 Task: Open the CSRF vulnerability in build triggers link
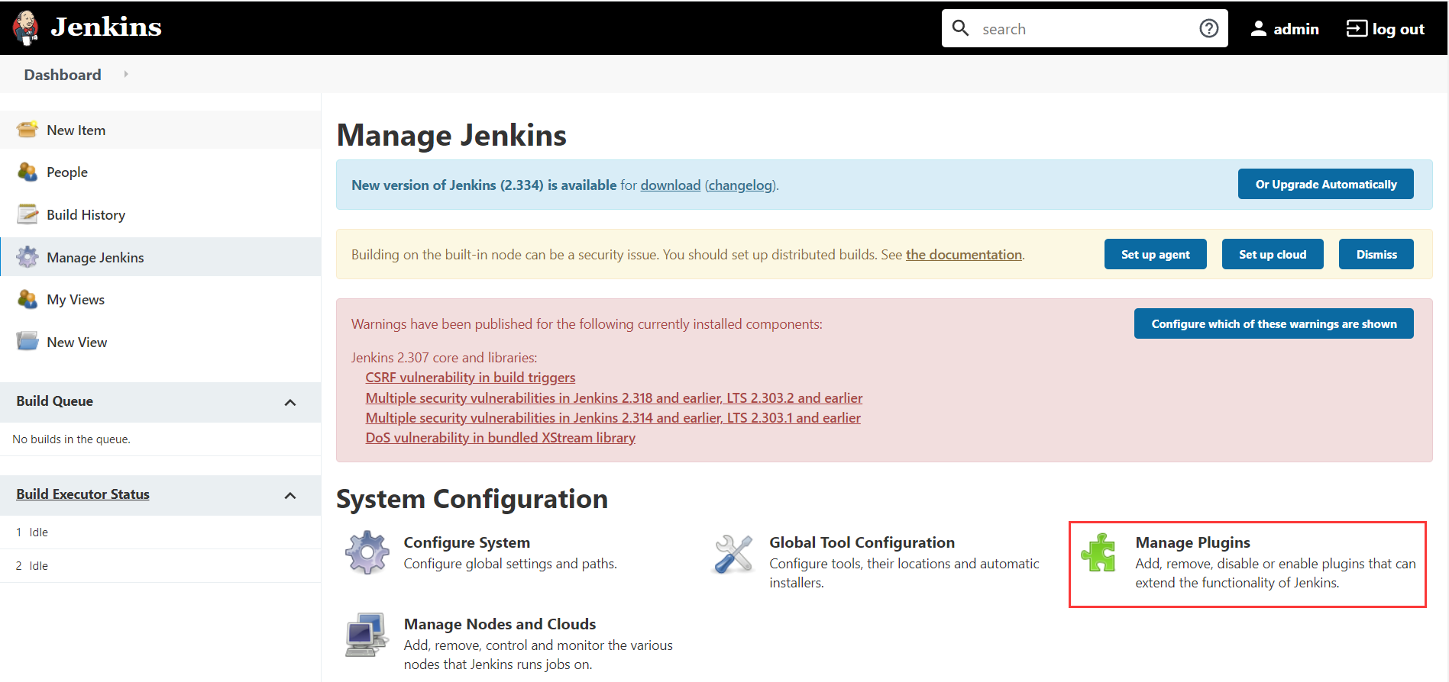coord(470,378)
